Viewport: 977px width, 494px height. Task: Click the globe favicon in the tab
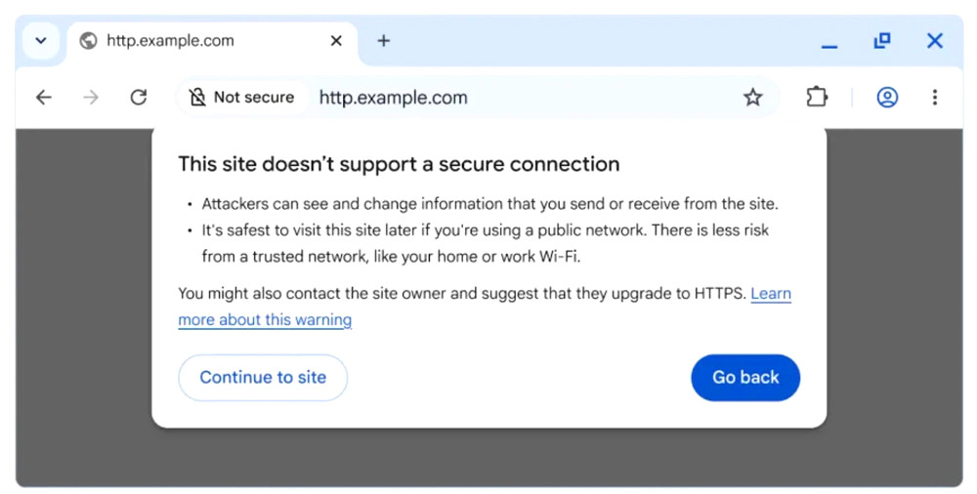[88, 41]
